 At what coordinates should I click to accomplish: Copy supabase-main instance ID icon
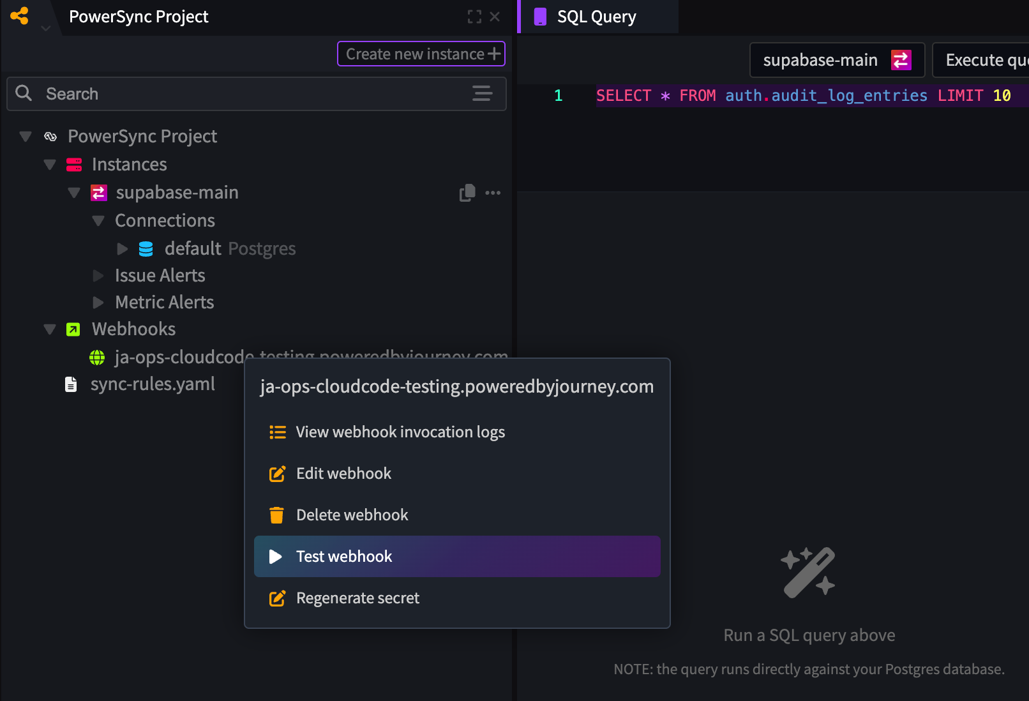467,192
